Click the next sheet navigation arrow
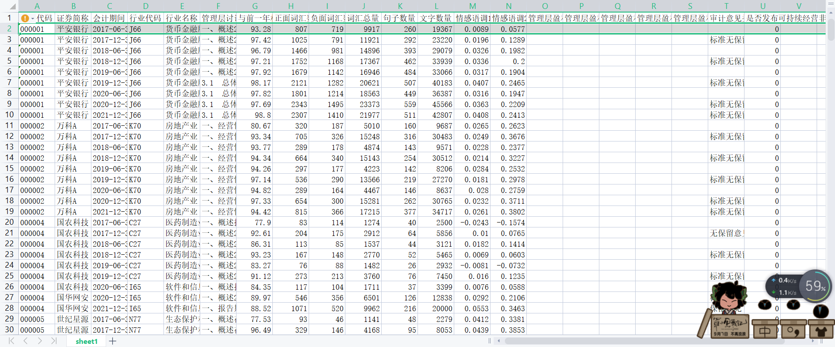This screenshot has height=347, width=835. tap(40, 341)
